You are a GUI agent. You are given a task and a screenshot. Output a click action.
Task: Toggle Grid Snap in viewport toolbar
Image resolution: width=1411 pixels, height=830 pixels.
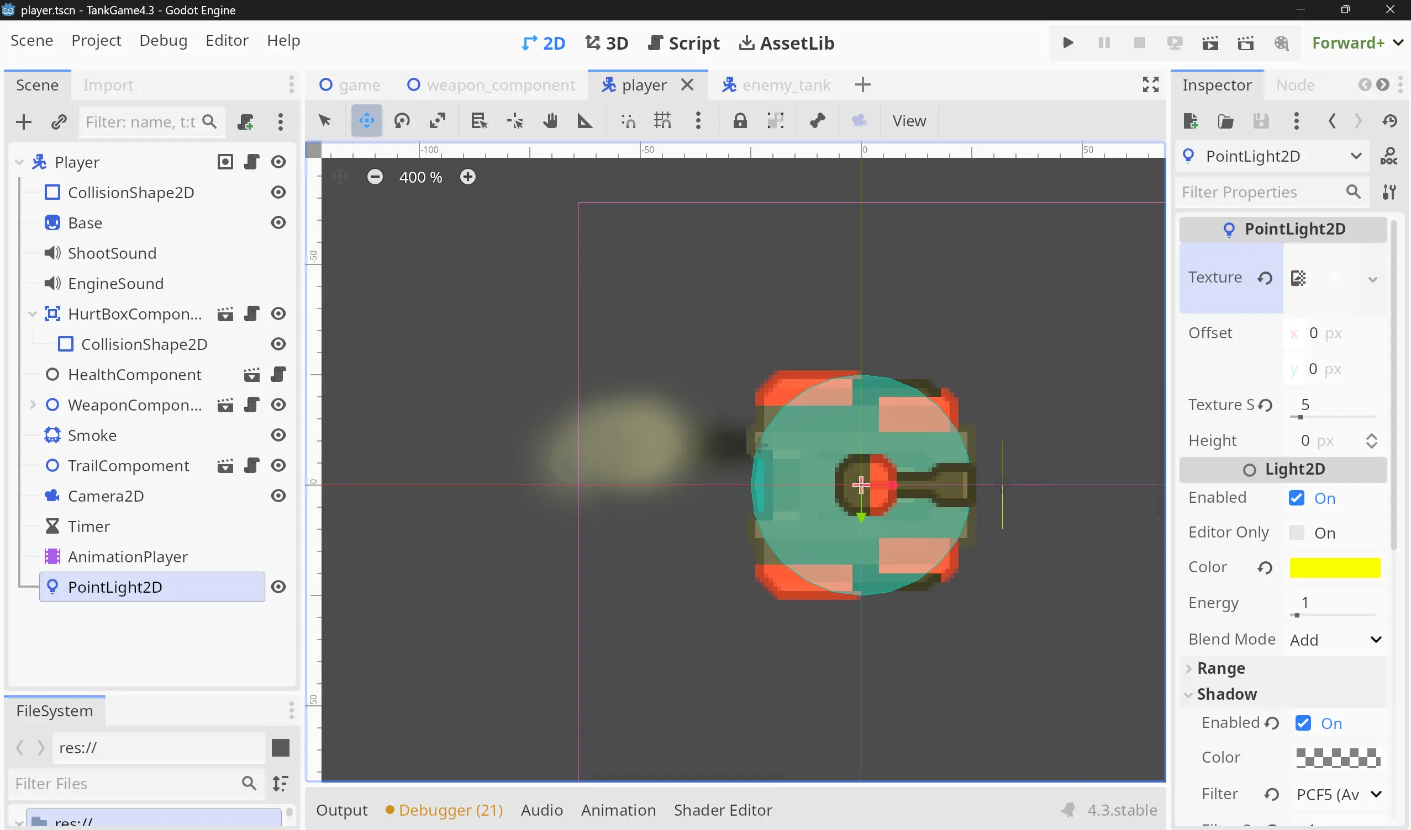pos(662,121)
